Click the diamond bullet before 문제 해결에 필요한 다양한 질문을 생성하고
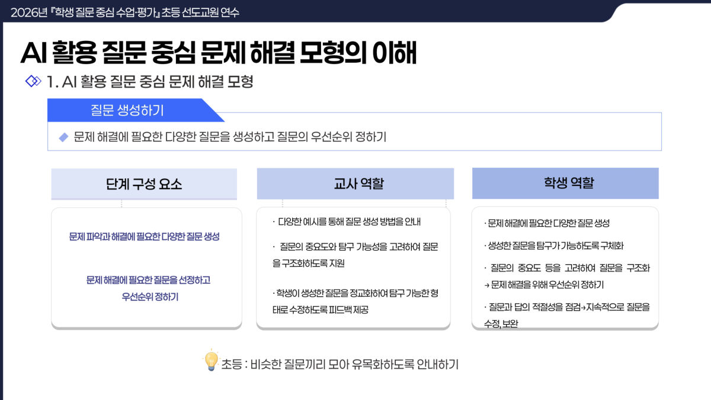The image size is (711, 400). point(64,137)
